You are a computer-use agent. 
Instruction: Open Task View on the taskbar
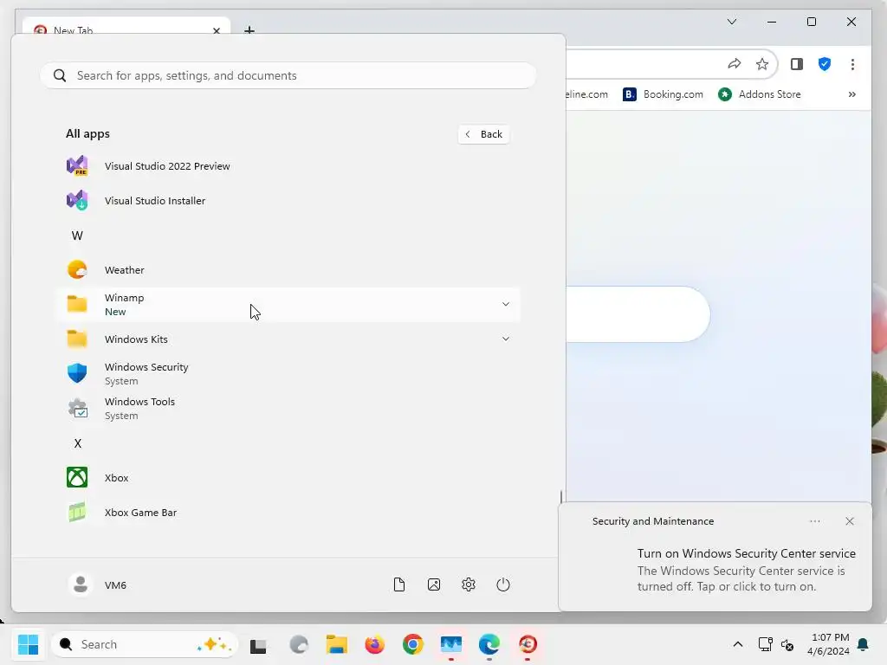tap(258, 644)
